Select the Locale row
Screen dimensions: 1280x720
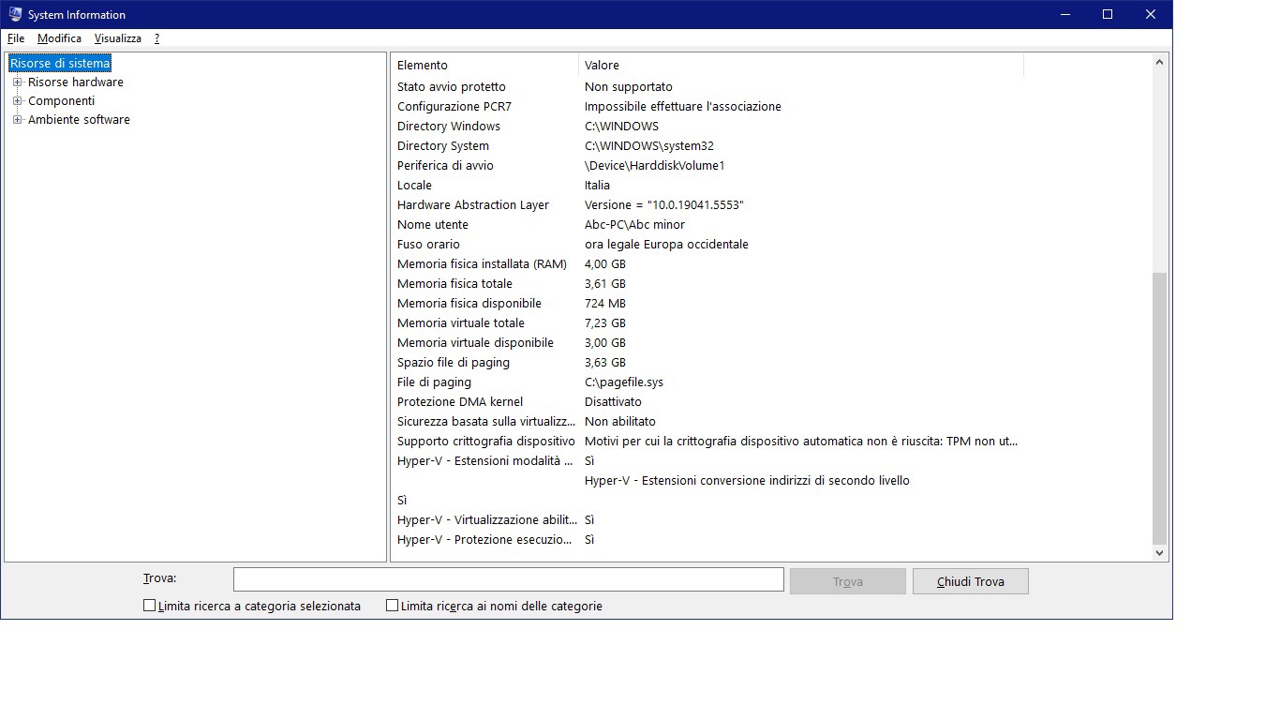pyautogui.click(x=709, y=185)
